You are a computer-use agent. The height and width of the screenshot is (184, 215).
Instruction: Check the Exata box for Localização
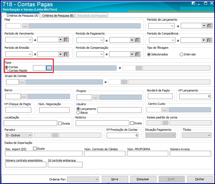(x=60, y=123)
